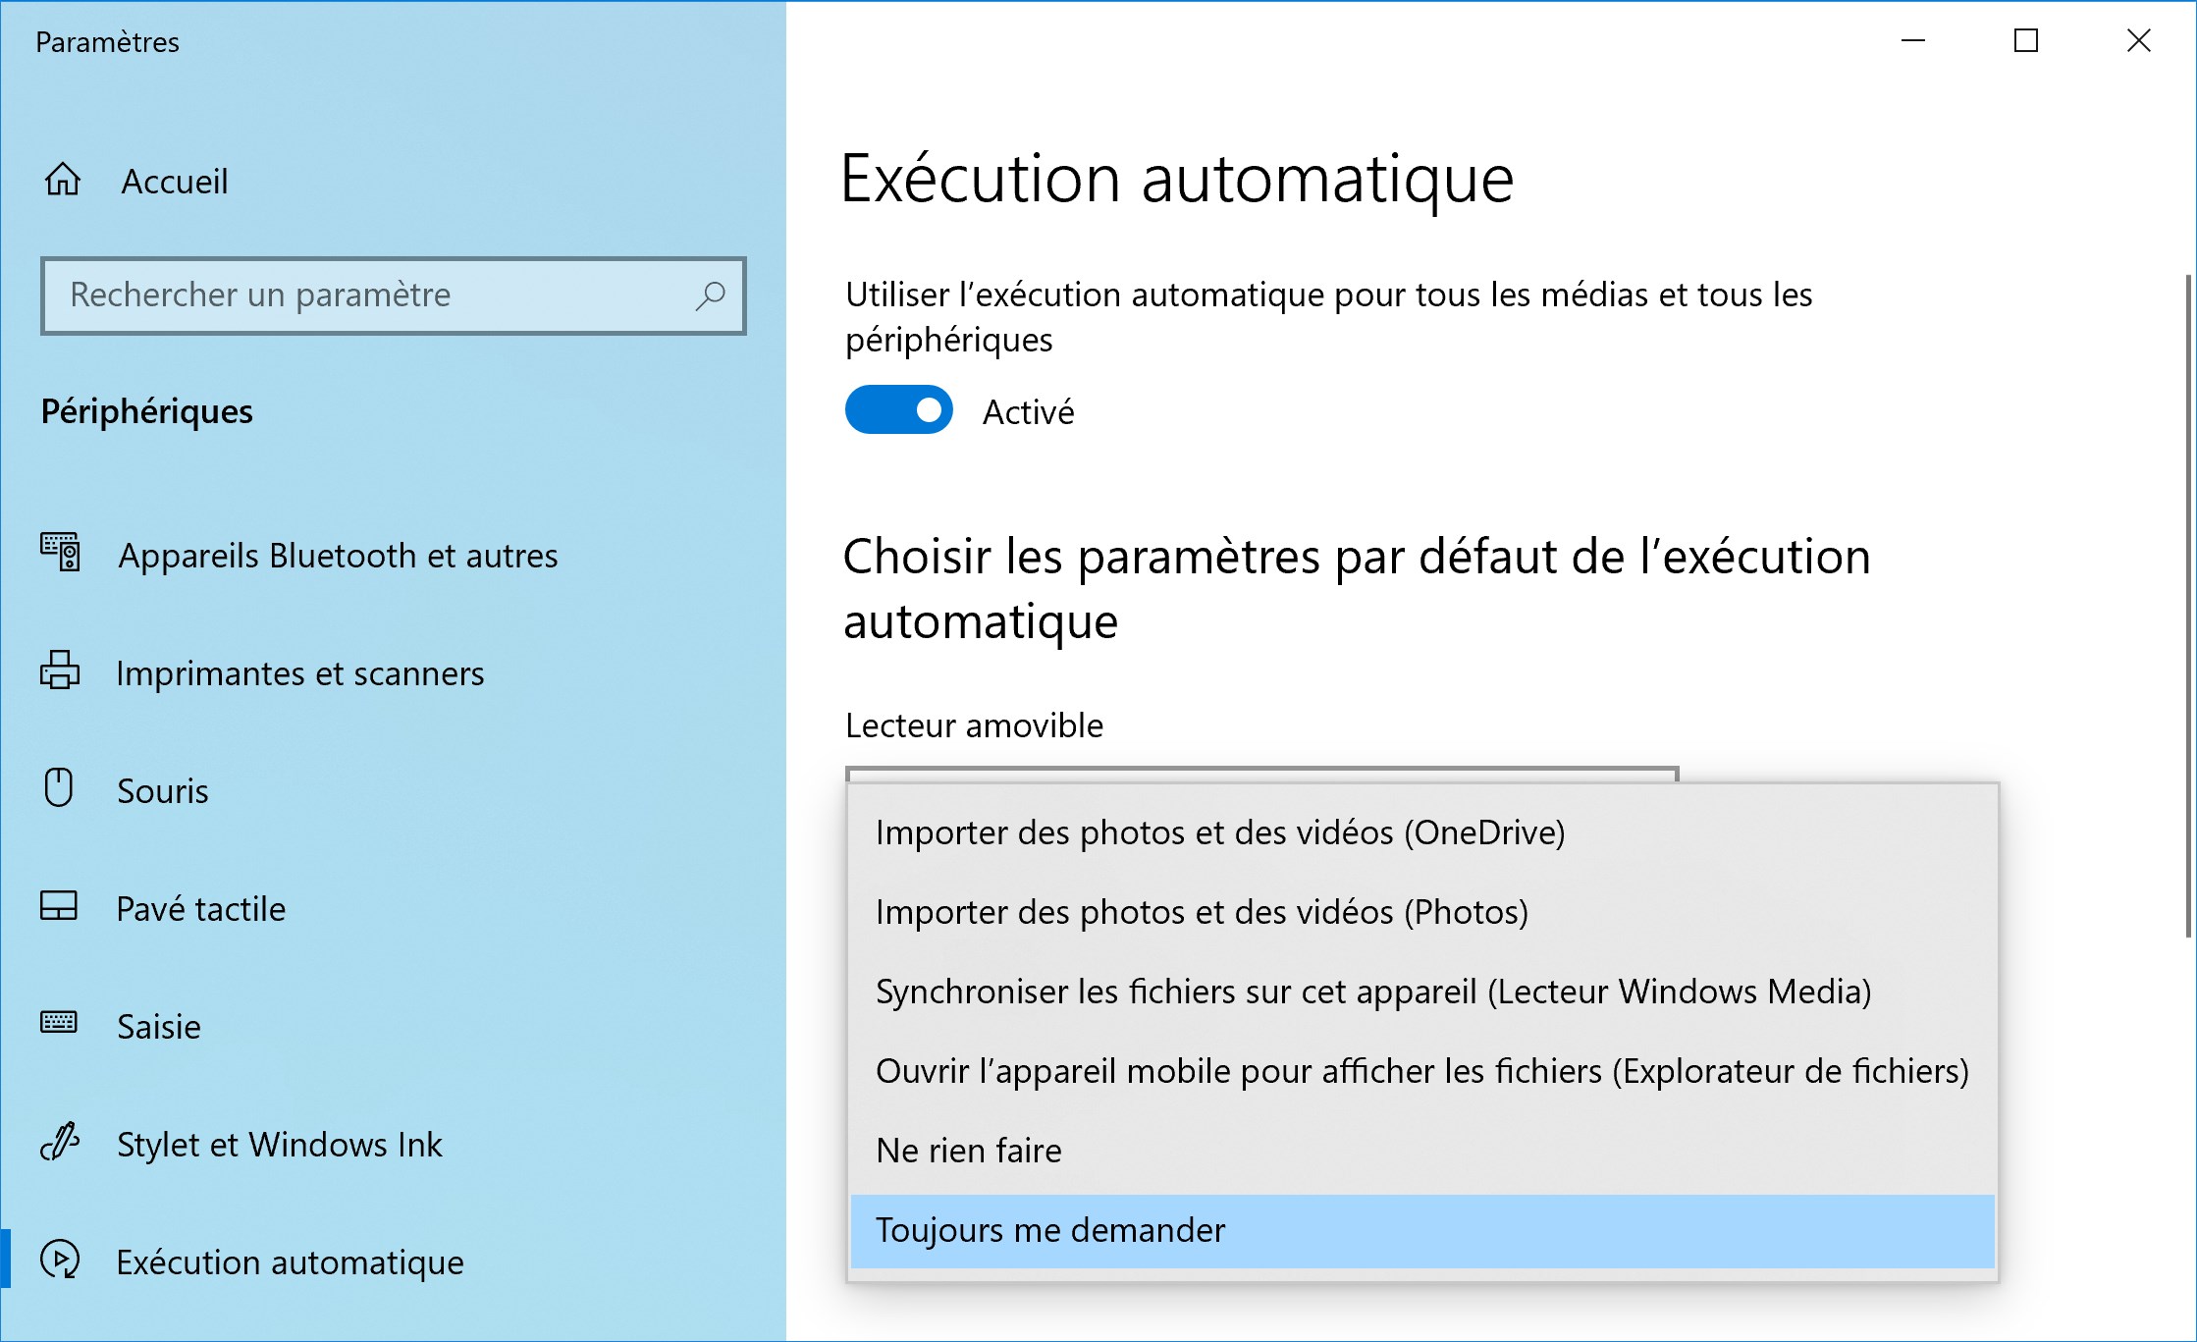Click the Rechercher un paramètre search field
The width and height of the screenshot is (2197, 1342).
(394, 295)
